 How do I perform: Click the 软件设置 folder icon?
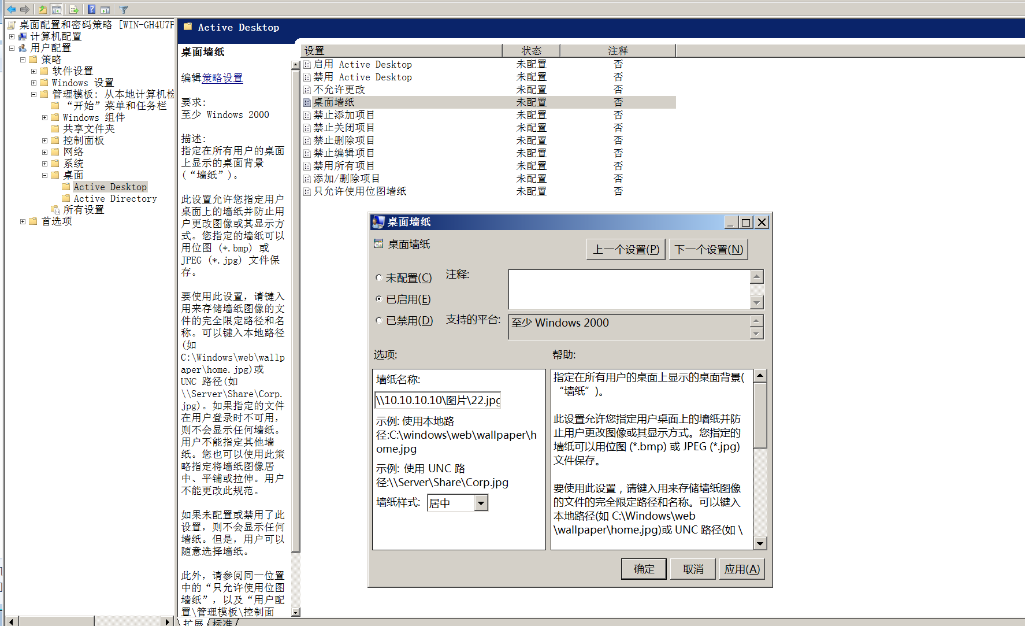click(44, 71)
